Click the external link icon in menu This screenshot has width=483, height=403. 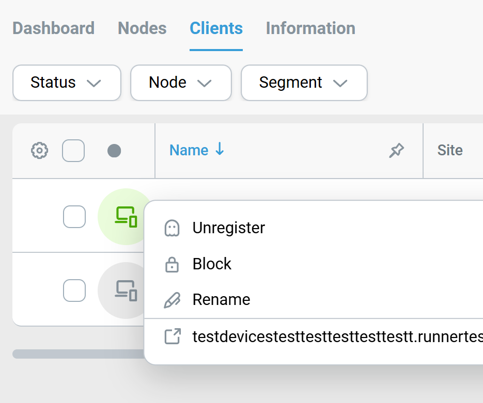[x=172, y=336]
